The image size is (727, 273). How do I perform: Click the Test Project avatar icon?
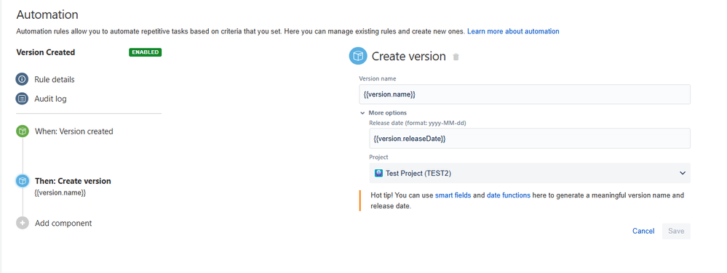[x=378, y=173]
